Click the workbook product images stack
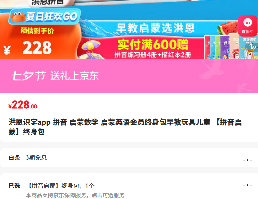Viewport: 258px width, 199px height. coord(231,47)
